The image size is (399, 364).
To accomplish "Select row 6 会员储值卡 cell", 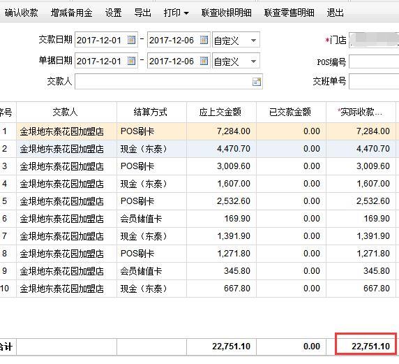I will tap(151, 219).
